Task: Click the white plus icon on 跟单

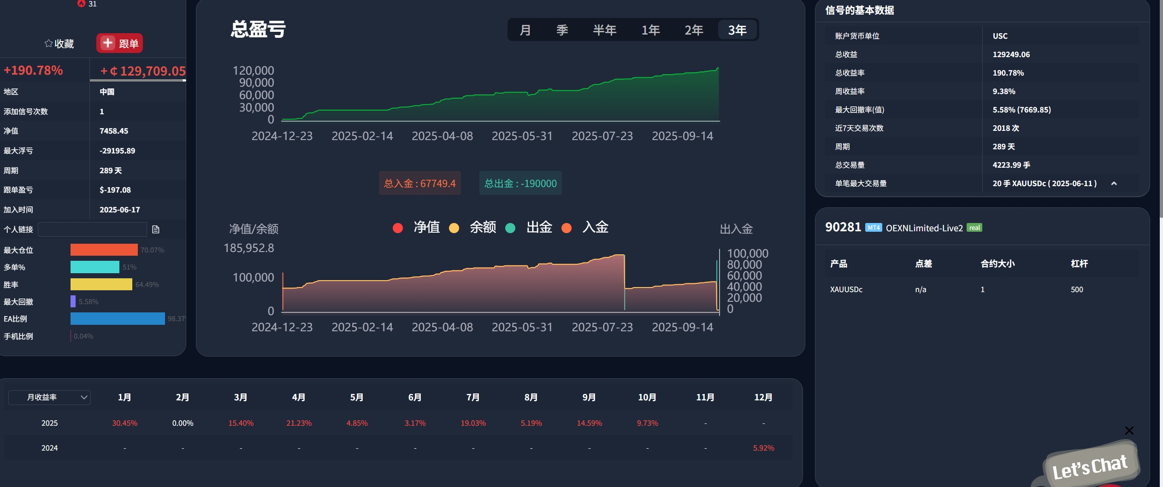Action: point(107,43)
